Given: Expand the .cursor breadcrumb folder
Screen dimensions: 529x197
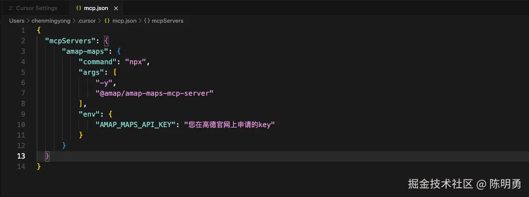Looking at the screenshot, I should click(87, 21).
